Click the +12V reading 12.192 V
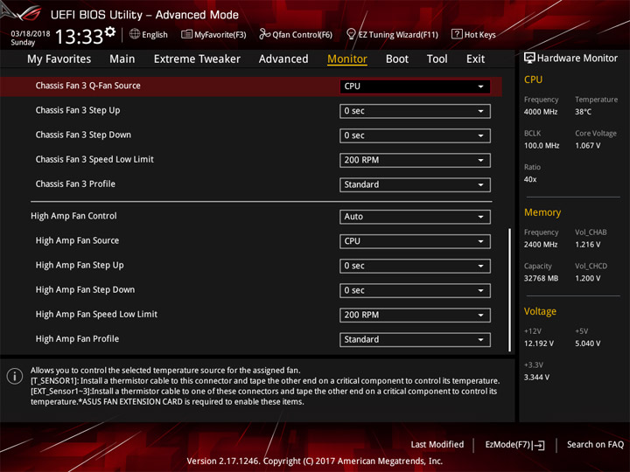This screenshot has height=472, width=630. coord(539,344)
